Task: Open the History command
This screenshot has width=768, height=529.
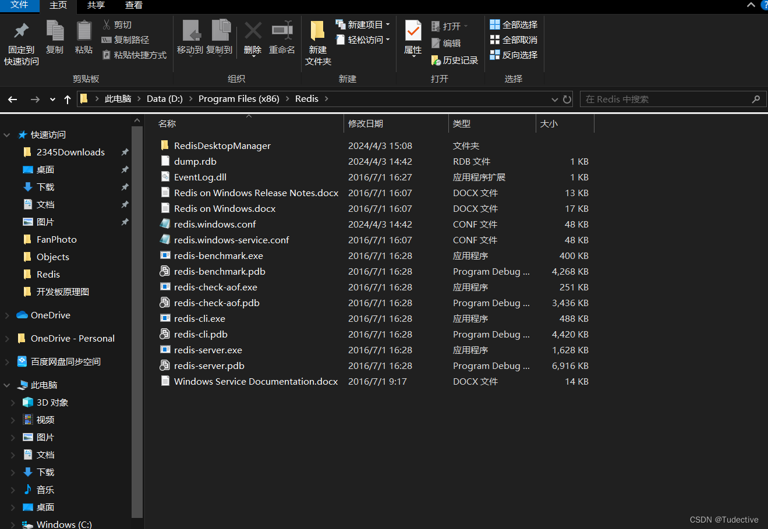Action: pos(454,60)
